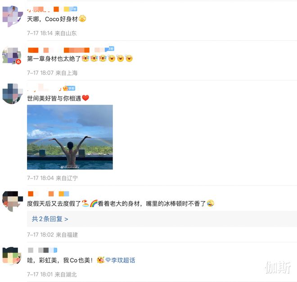Open avatar of the Shandong commenter
The height and width of the screenshot is (282, 297).
[x=13, y=16]
